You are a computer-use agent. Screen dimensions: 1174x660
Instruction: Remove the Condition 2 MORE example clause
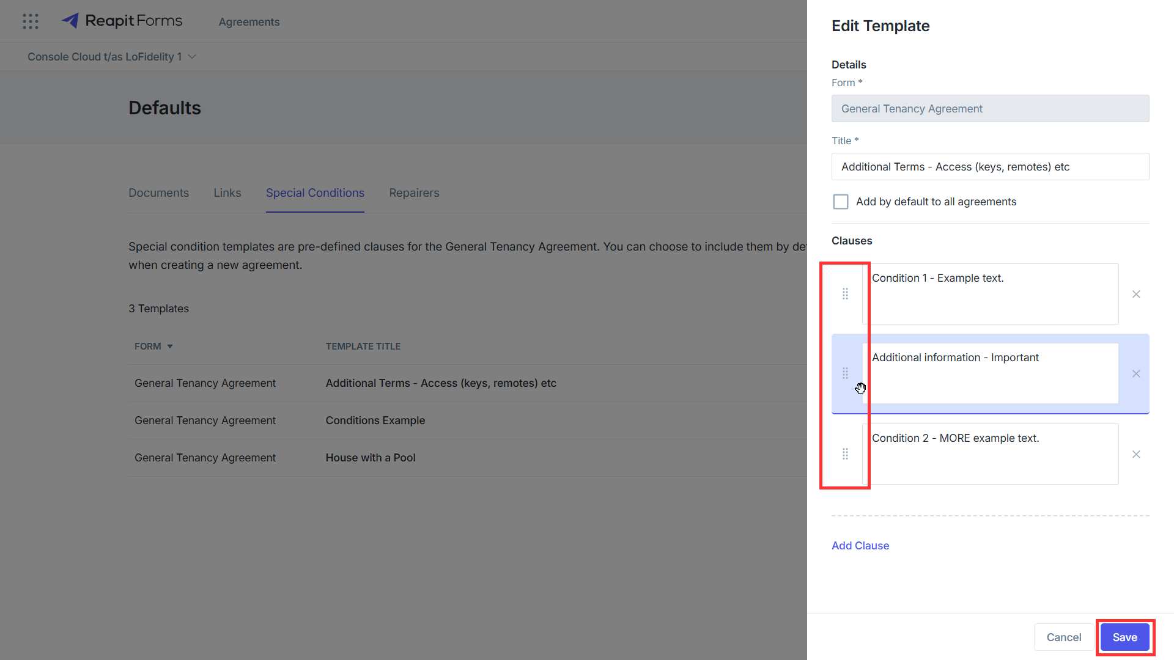tap(1136, 454)
